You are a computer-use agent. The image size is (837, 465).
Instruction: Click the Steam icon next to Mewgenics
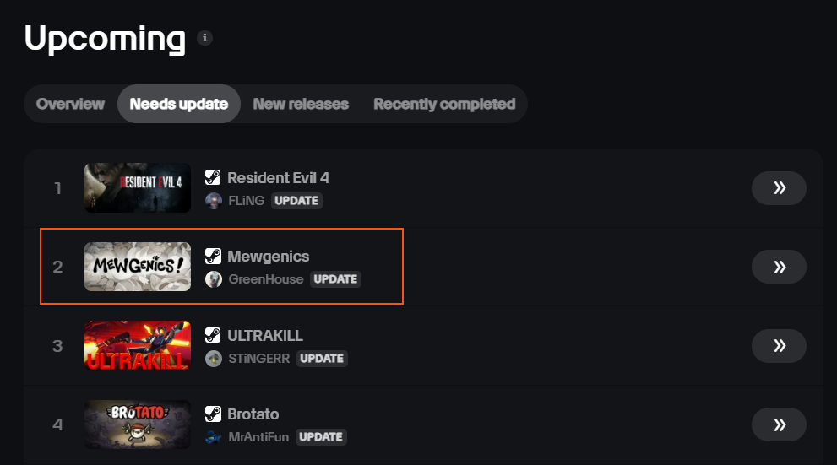[x=213, y=257]
